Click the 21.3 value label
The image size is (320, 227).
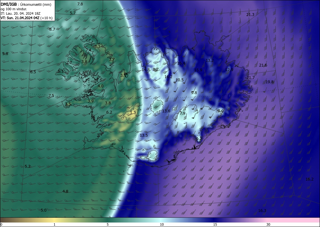click(250, 15)
